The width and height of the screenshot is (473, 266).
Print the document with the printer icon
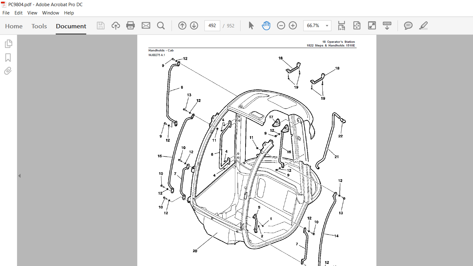[131, 26]
